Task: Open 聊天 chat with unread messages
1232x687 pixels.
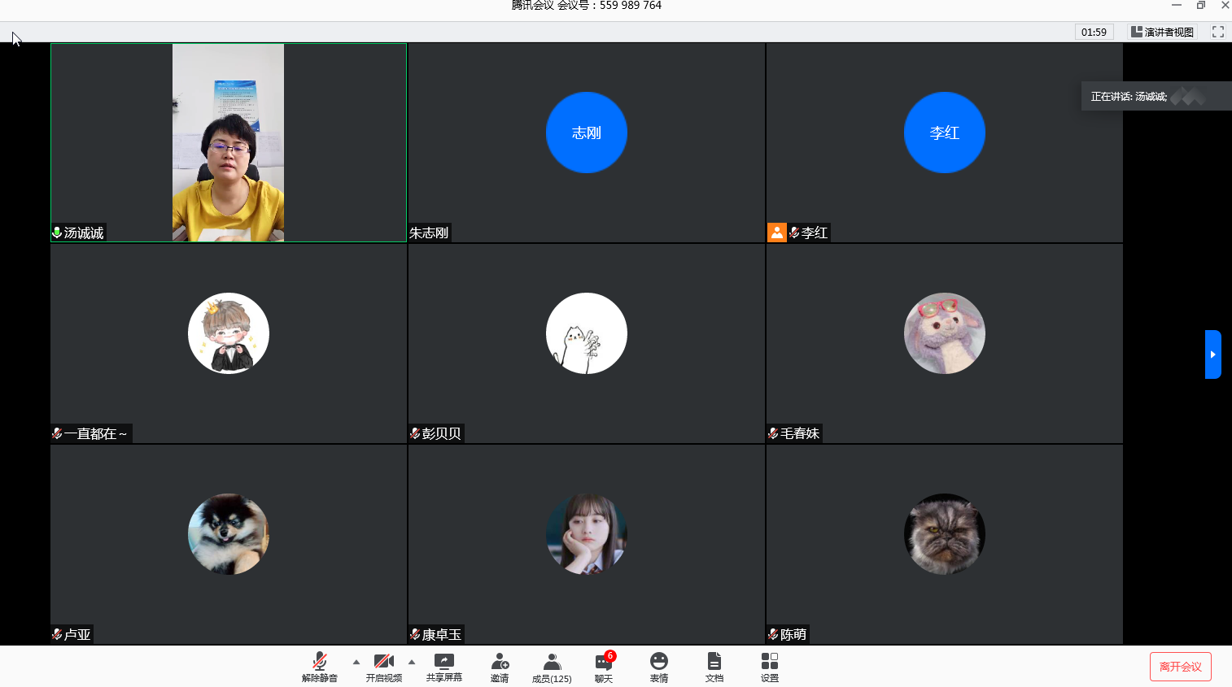Action: tap(604, 666)
